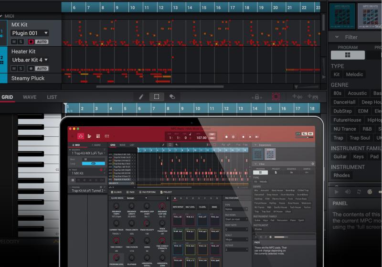Click the play start button in laptop image
The width and height of the screenshot is (382, 267).
[257, 137]
